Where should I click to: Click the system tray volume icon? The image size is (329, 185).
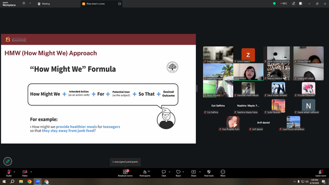pyautogui.click(x=306, y=181)
